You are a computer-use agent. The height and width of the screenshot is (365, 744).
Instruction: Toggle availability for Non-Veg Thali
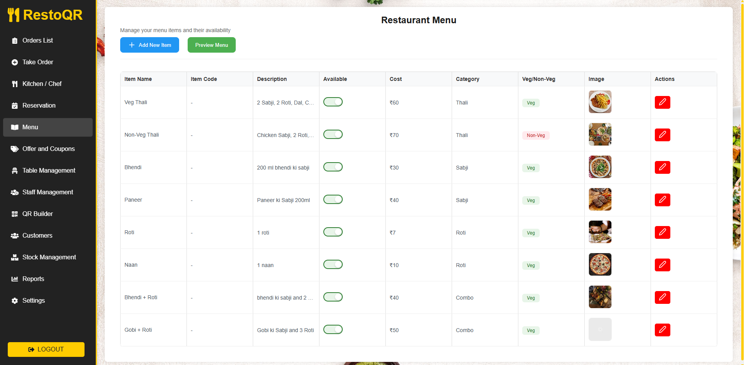(333, 134)
